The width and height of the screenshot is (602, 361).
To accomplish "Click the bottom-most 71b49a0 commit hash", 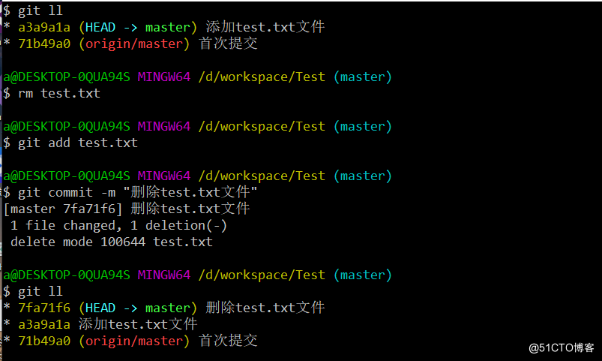I will coord(43,341).
